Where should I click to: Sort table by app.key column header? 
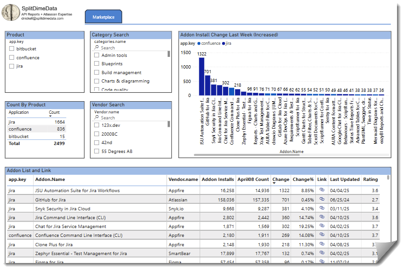(17, 180)
